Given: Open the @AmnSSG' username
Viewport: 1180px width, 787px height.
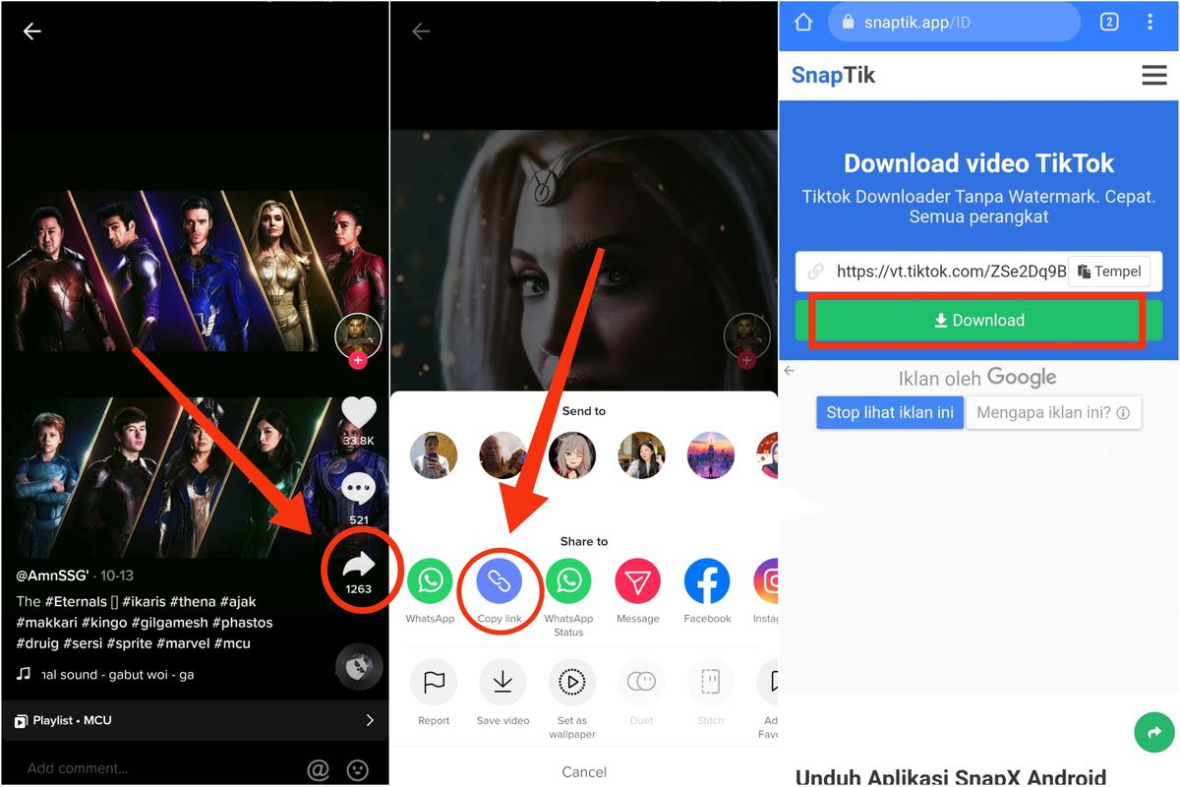Looking at the screenshot, I should (53, 575).
